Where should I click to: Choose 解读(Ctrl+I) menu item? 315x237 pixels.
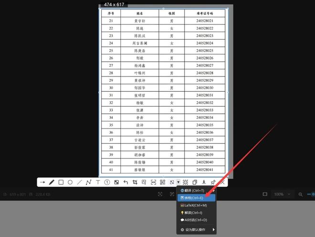click(x=196, y=213)
